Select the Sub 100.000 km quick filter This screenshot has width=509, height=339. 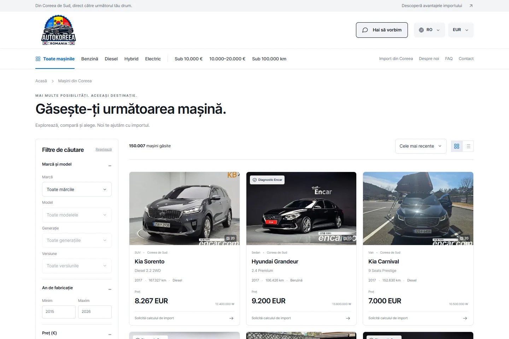(x=269, y=59)
